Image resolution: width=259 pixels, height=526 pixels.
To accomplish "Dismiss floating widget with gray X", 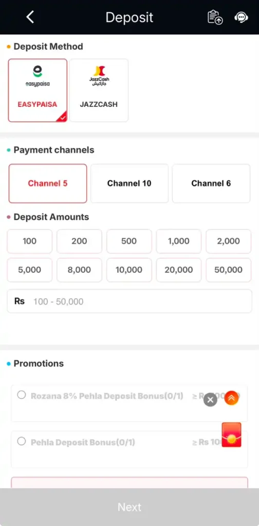I will point(210,400).
